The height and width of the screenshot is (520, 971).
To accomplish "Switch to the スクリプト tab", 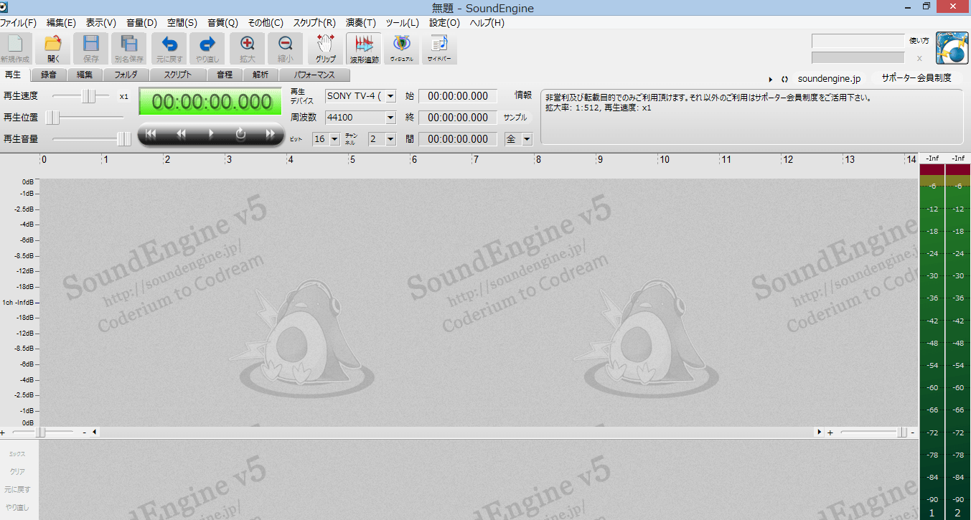I will click(177, 75).
